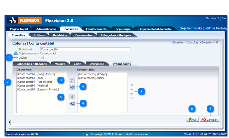
Task: Move all available columns to Selecionadas
Action: pyautogui.click(x=72, y=87)
